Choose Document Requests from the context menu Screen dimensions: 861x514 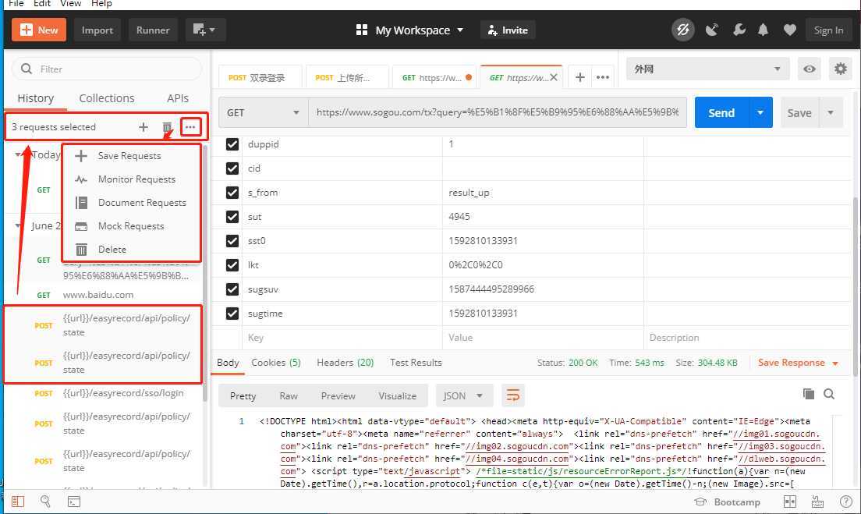[131, 203]
